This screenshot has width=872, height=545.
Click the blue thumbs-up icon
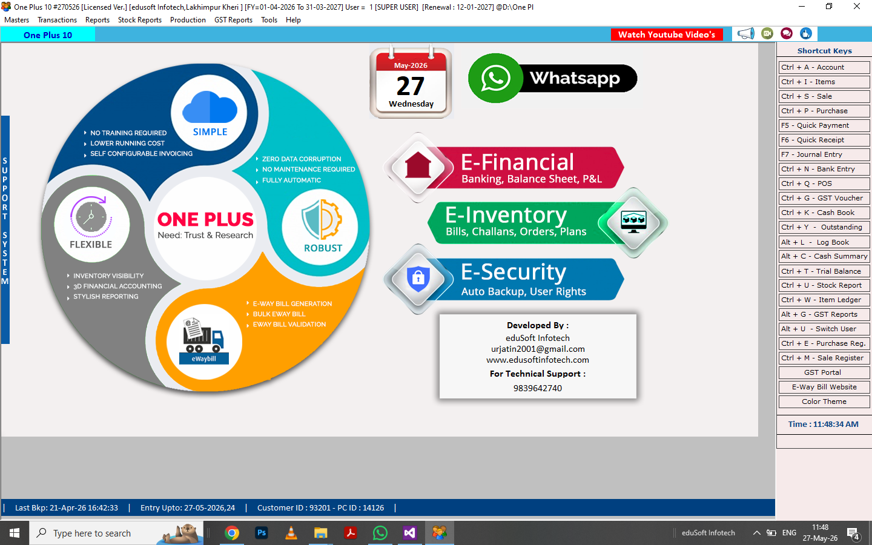tap(805, 34)
